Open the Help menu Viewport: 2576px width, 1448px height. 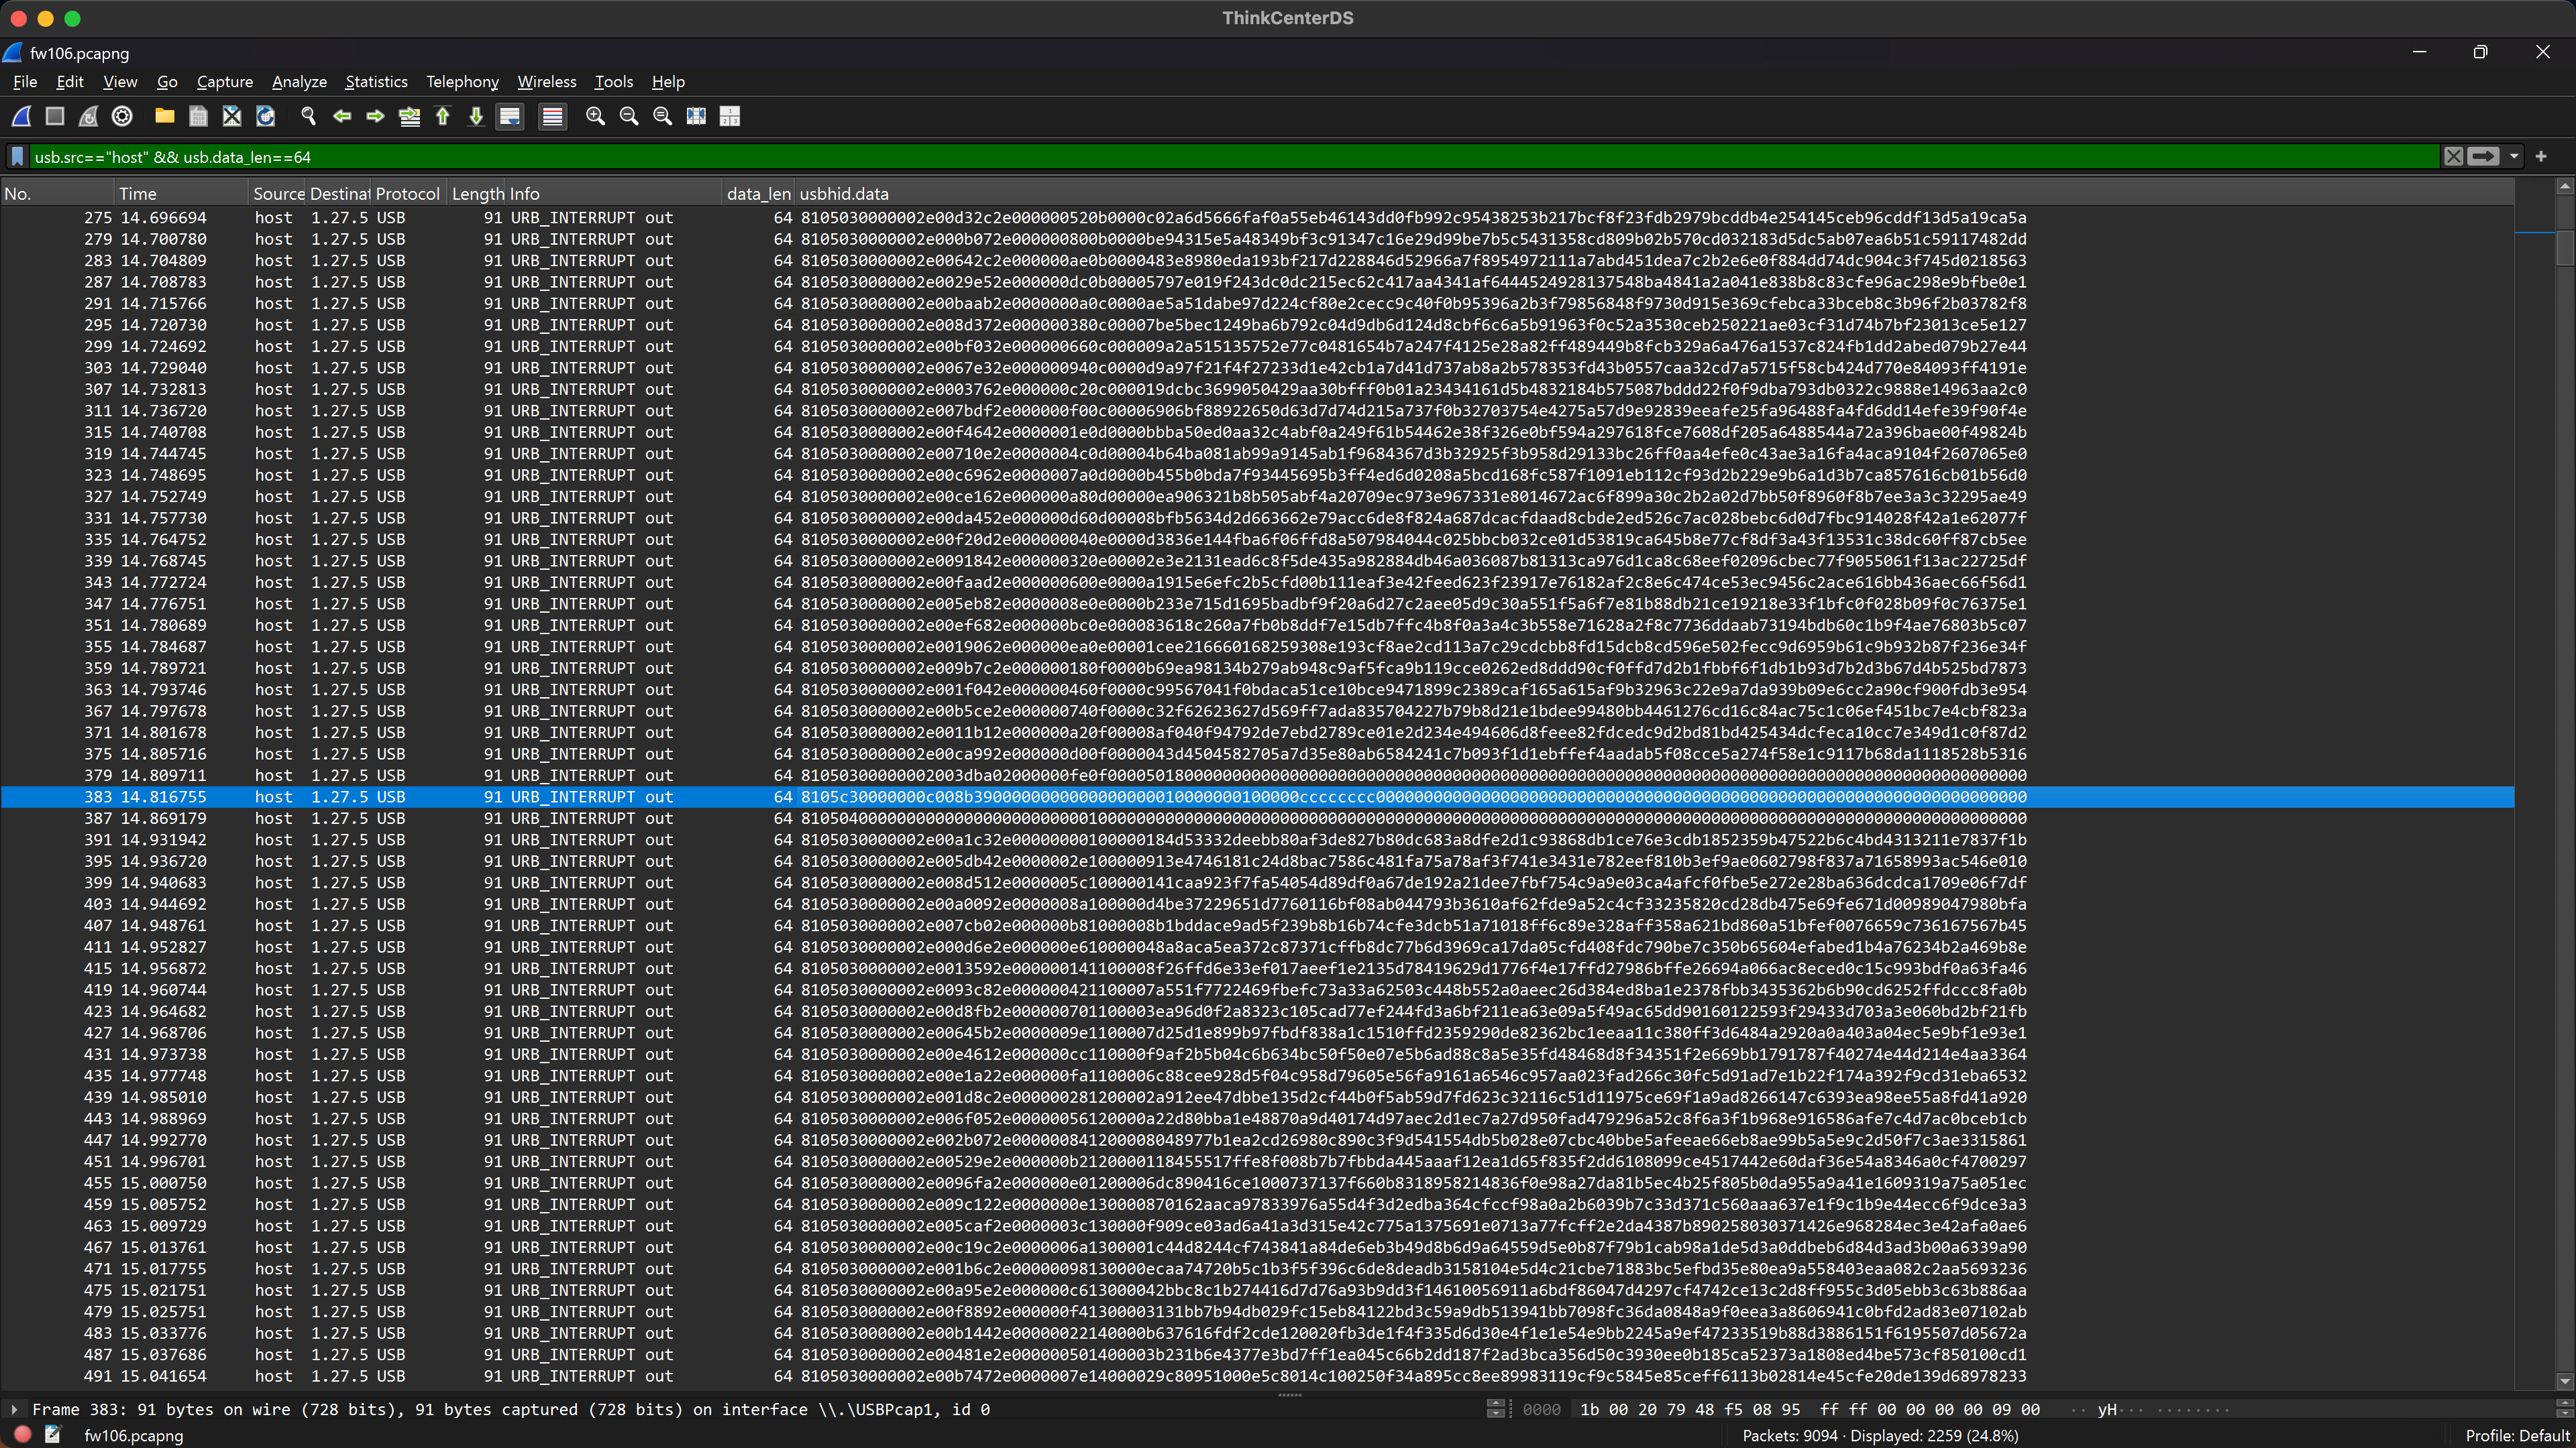668,82
